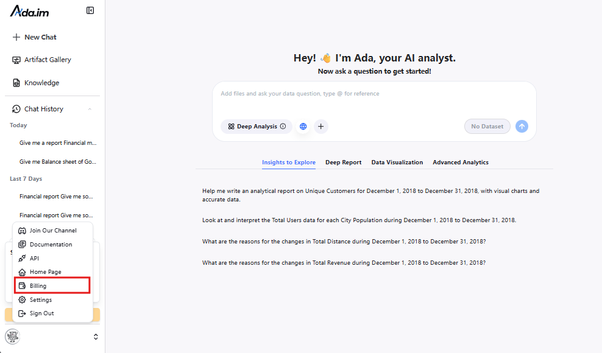Switch to the Data Visualization tab
The width and height of the screenshot is (602, 353).
(397, 162)
